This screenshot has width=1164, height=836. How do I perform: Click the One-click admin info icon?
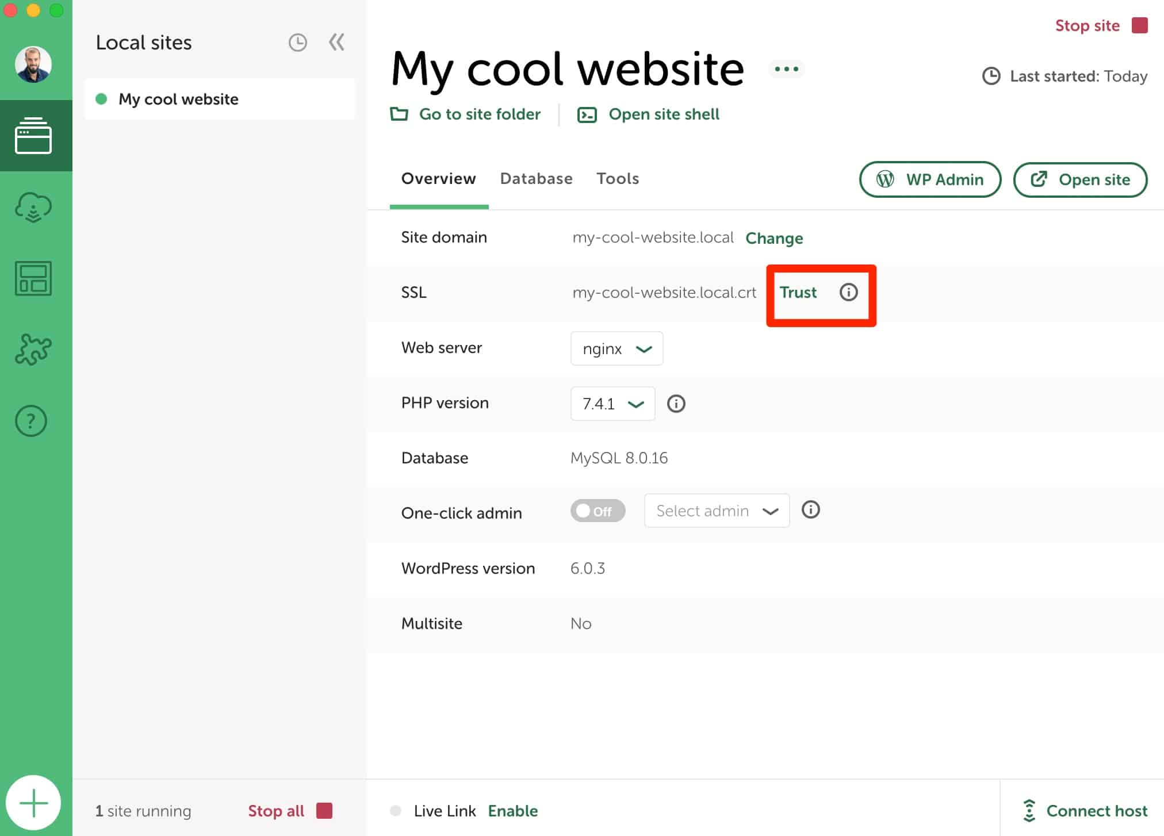811,509
